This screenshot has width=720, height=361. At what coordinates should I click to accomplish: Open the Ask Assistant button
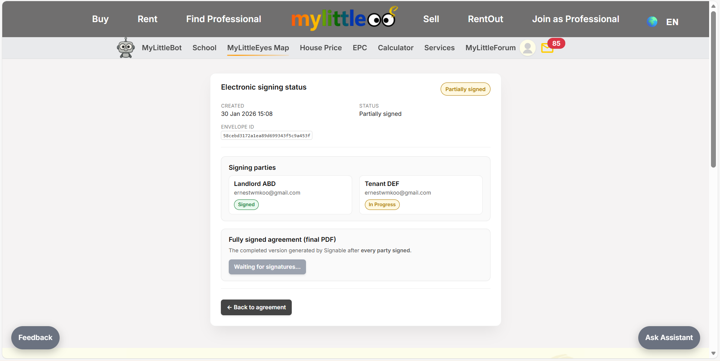[x=669, y=337]
